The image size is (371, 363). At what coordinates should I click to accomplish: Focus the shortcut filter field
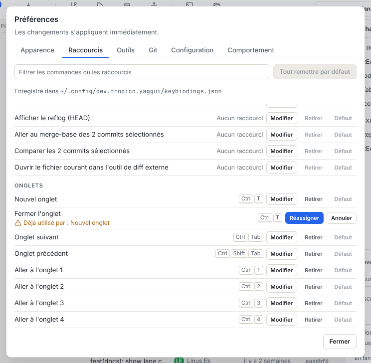point(142,72)
